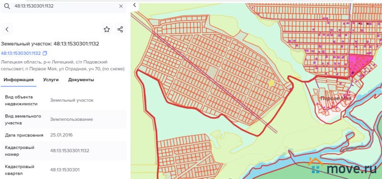This screenshot has width=382, height=179.
Task: Go back using the left arrow button
Action: coord(7,30)
